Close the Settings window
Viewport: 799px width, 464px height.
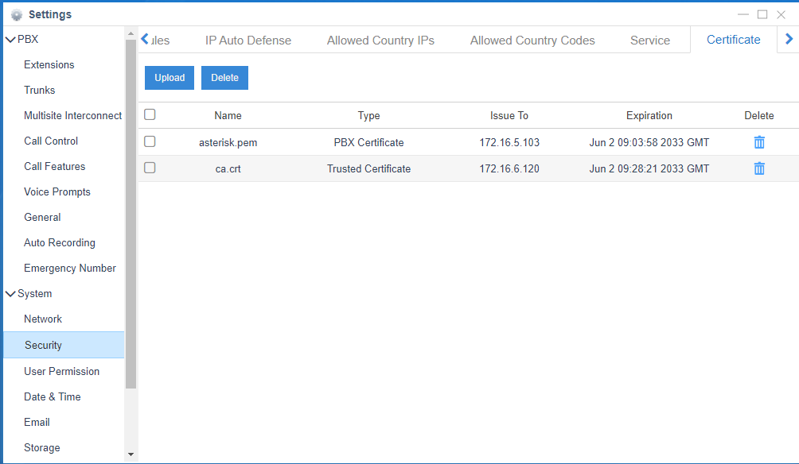781,14
